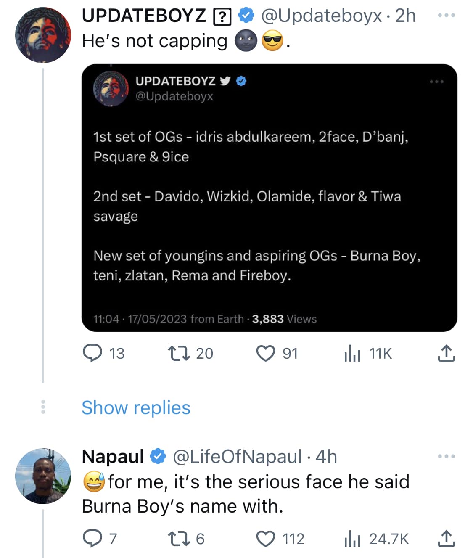Reply to the UPDATEBOYZ tweet

click(x=92, y=353)
